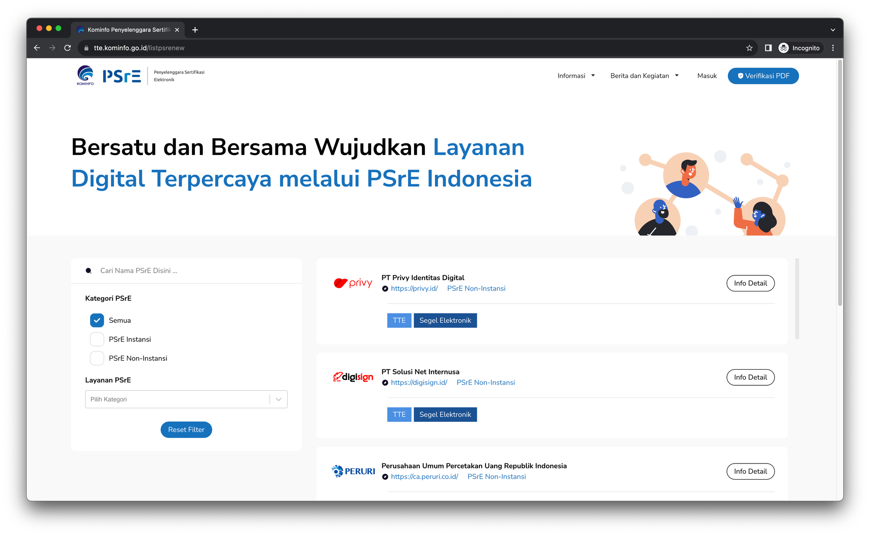
Task: Click the Verifikasi PDF button
Action: coord(763,76)
